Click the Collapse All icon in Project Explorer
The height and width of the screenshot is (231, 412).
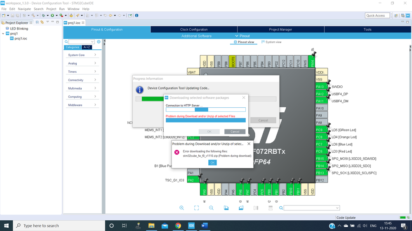[x=37, y=22]
